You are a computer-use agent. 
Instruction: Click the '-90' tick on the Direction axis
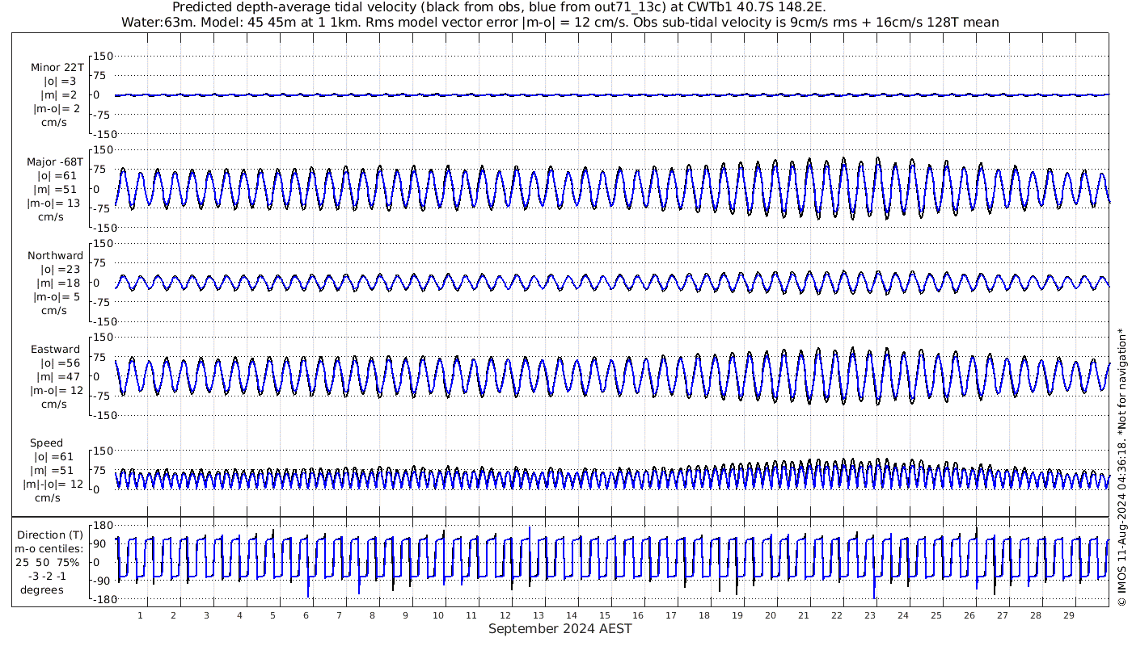[102, 581]
